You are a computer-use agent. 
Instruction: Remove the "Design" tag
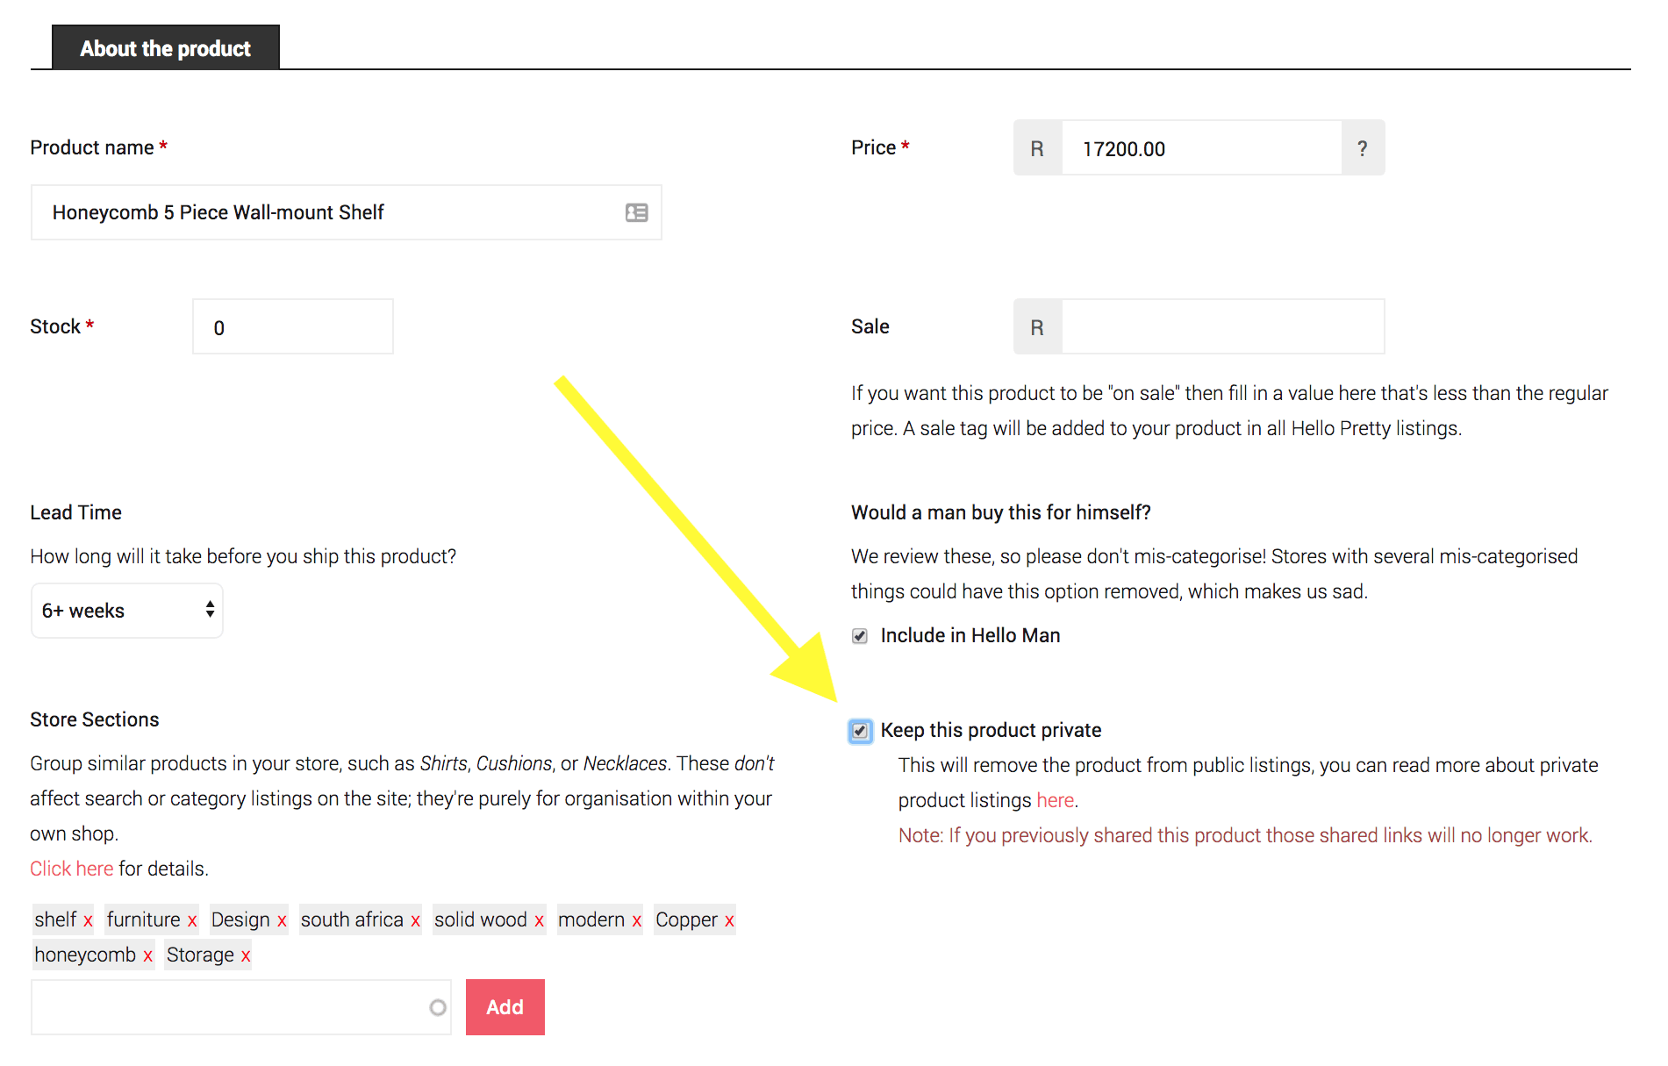pyautogui.click(x=282, y=919)
